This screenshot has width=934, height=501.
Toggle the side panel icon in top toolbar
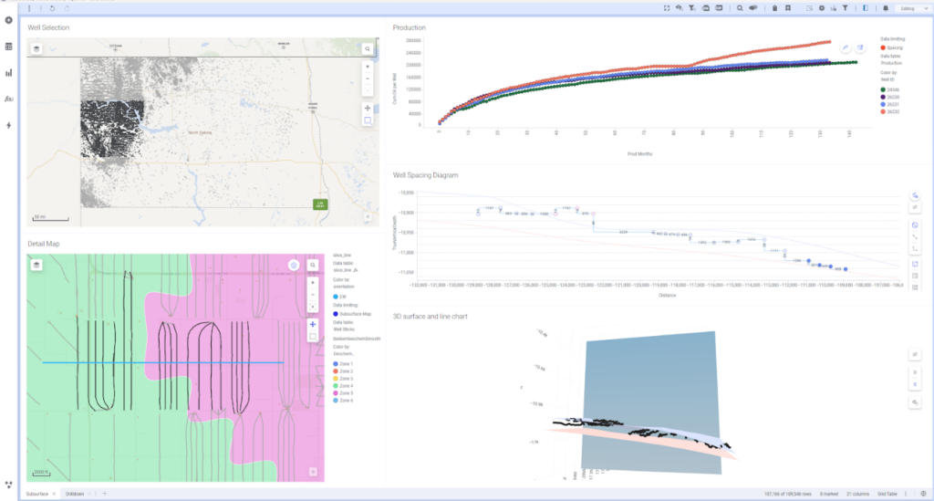(x=866, y=7)
